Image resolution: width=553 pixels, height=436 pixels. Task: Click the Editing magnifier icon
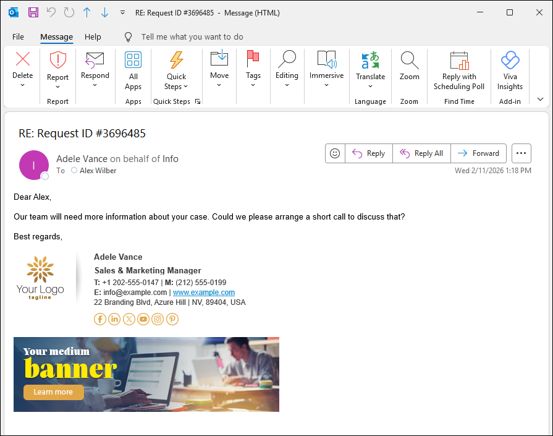(x=287, y=59)
